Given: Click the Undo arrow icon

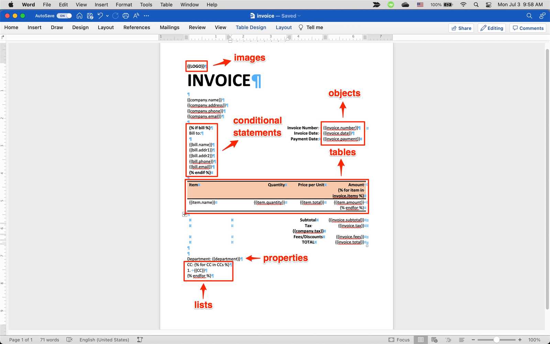Looking at the screenshot, I should pos(100,16).
